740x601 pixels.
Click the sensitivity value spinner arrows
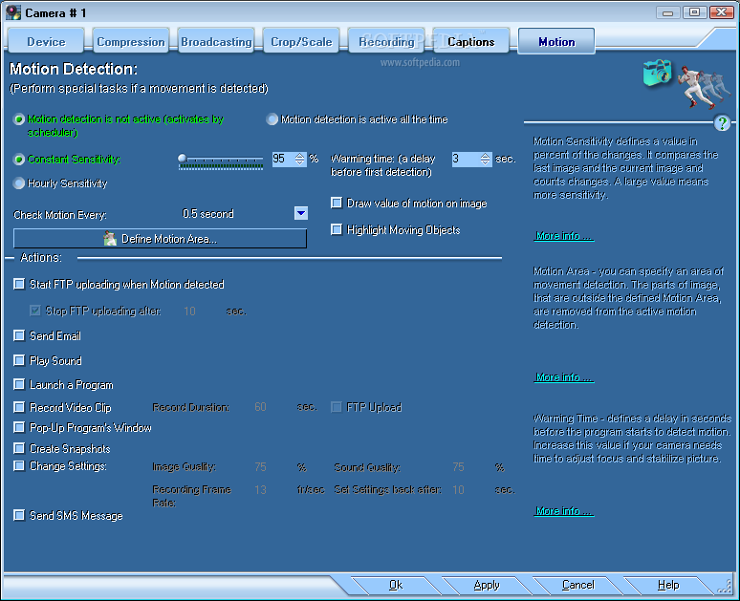click(299, 159)
